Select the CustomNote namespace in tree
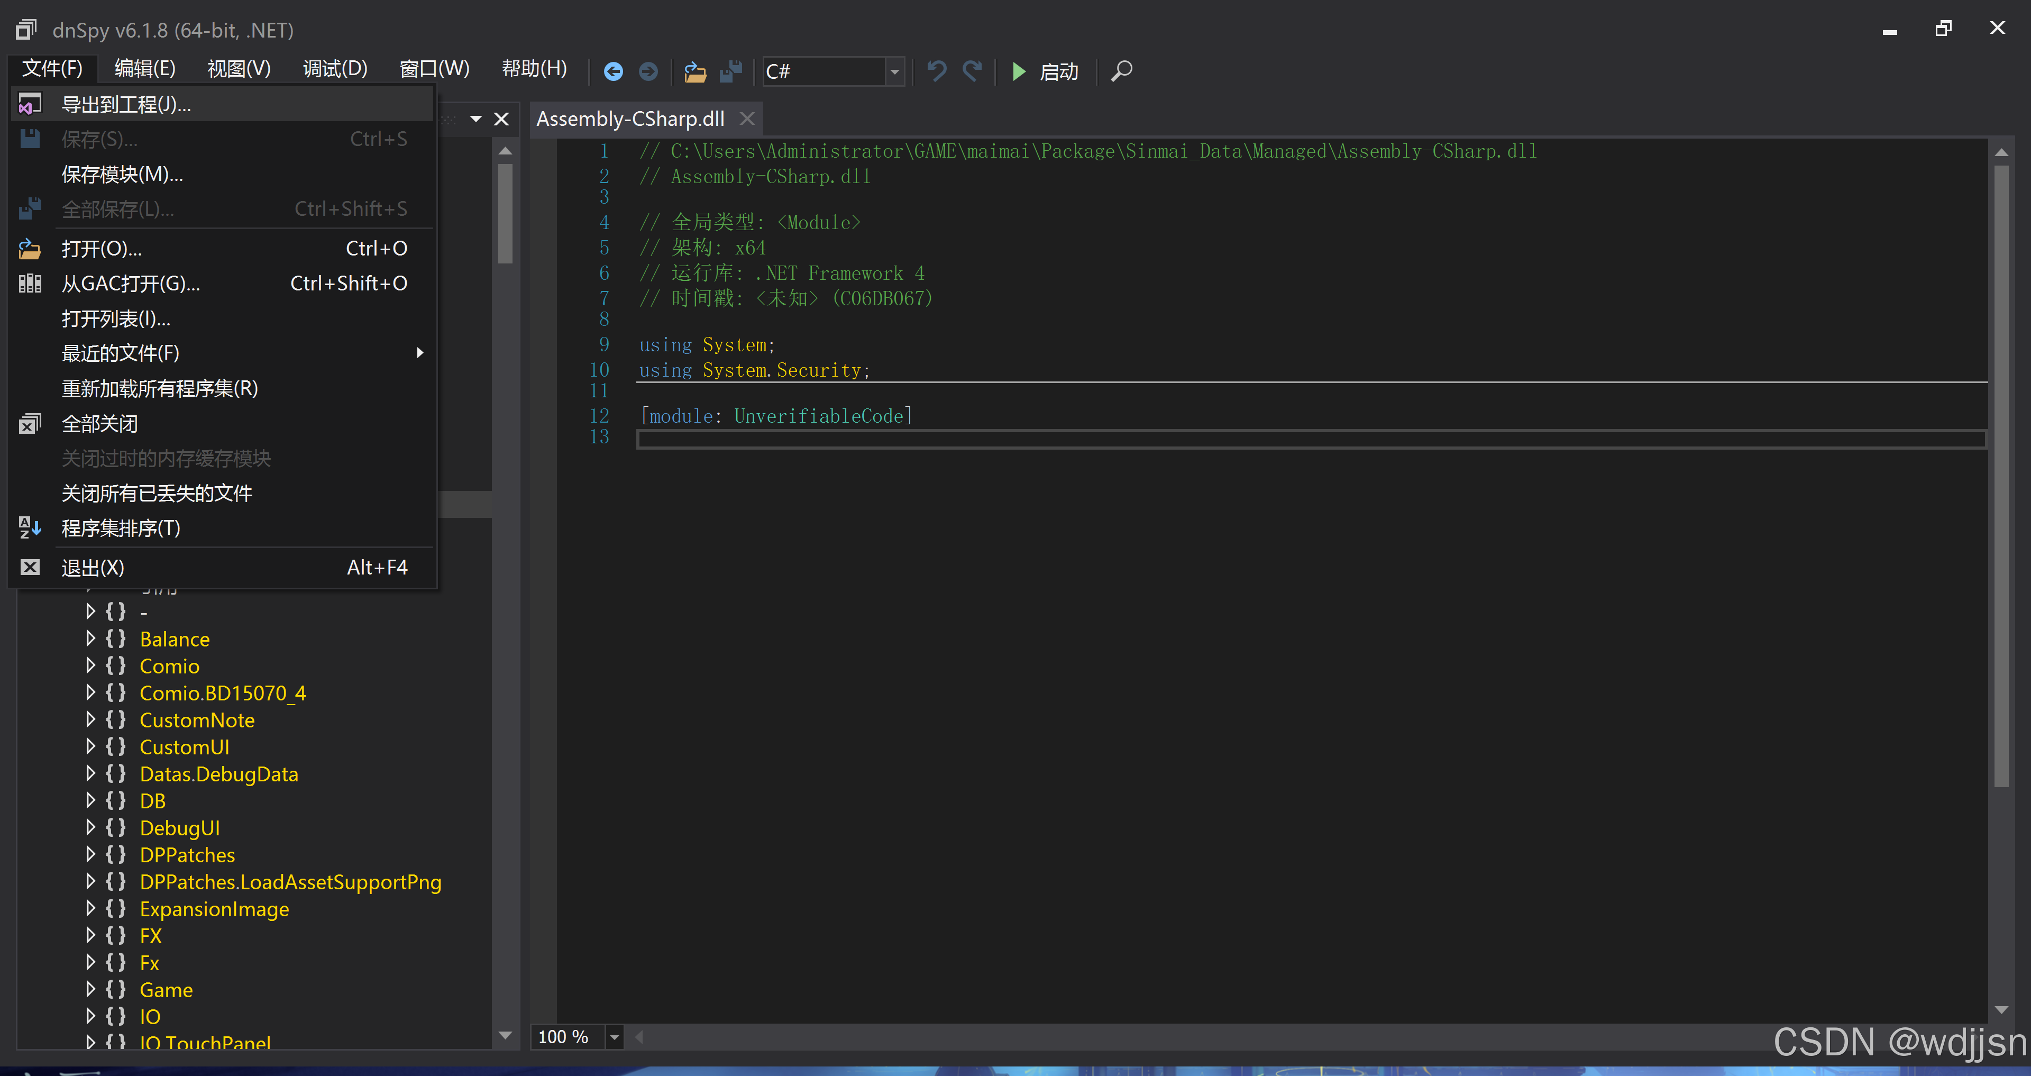This screenshot has height=1076, width=2031. click(x=197, y=719)
